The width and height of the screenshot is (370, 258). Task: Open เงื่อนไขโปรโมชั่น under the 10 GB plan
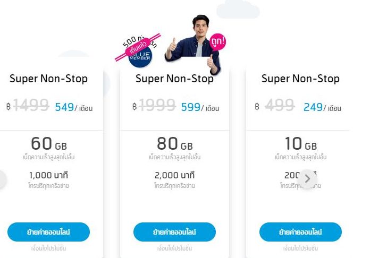300,248
